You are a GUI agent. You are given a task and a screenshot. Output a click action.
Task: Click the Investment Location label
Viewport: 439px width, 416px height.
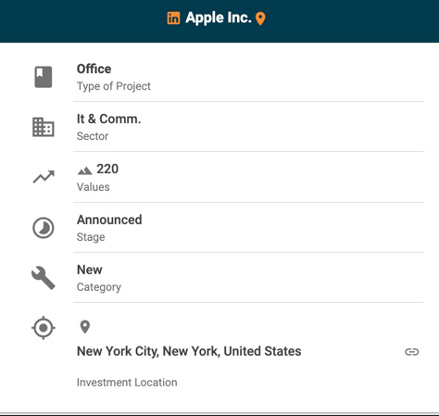(x=127, y=383)
